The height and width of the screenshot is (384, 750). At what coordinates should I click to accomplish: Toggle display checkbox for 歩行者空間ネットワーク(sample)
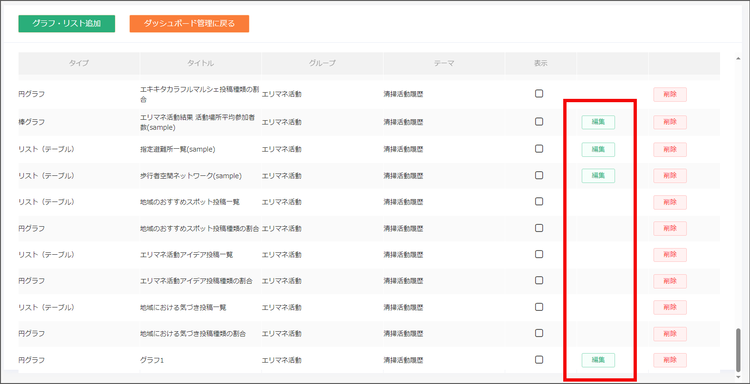539,175
